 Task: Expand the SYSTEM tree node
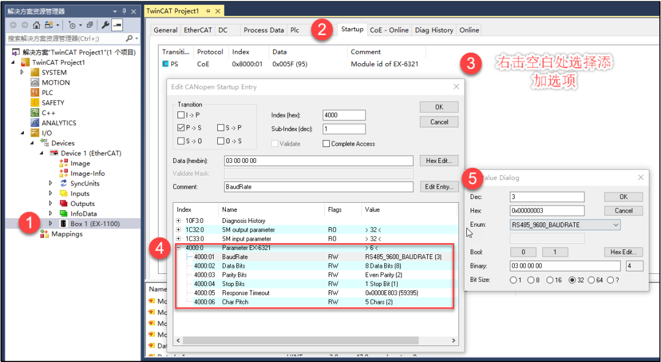23,72
